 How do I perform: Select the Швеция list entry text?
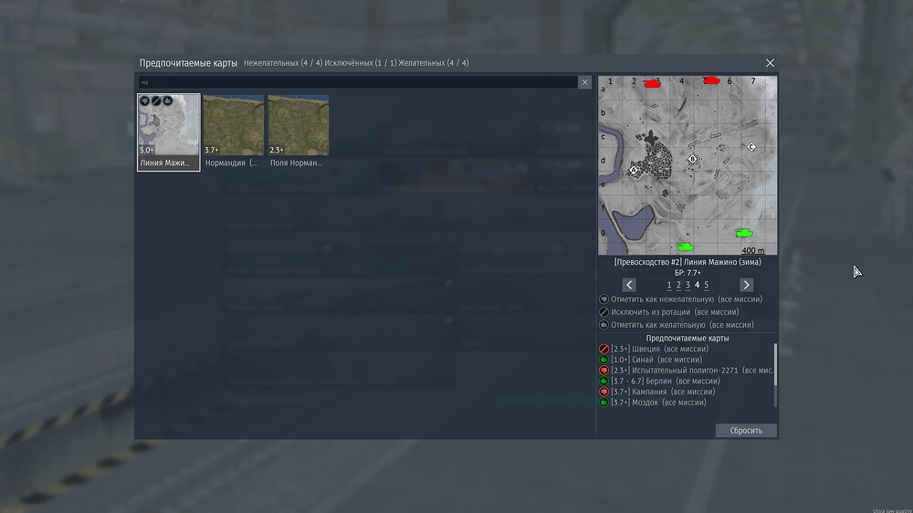click(x=660, y=349)
